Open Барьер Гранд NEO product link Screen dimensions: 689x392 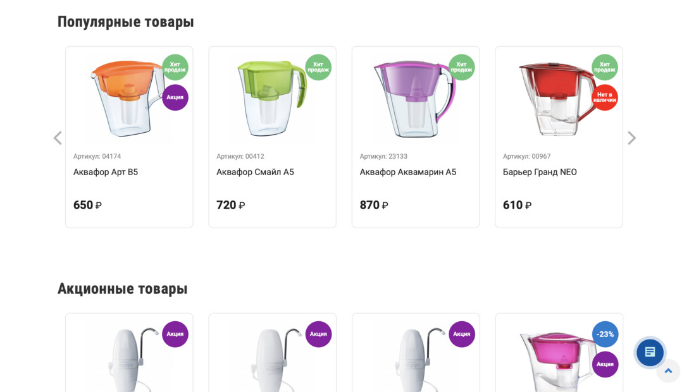tap(540, 172)
